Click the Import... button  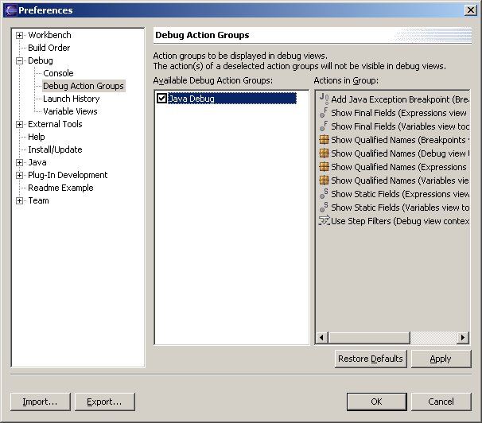tap(40, 402)
